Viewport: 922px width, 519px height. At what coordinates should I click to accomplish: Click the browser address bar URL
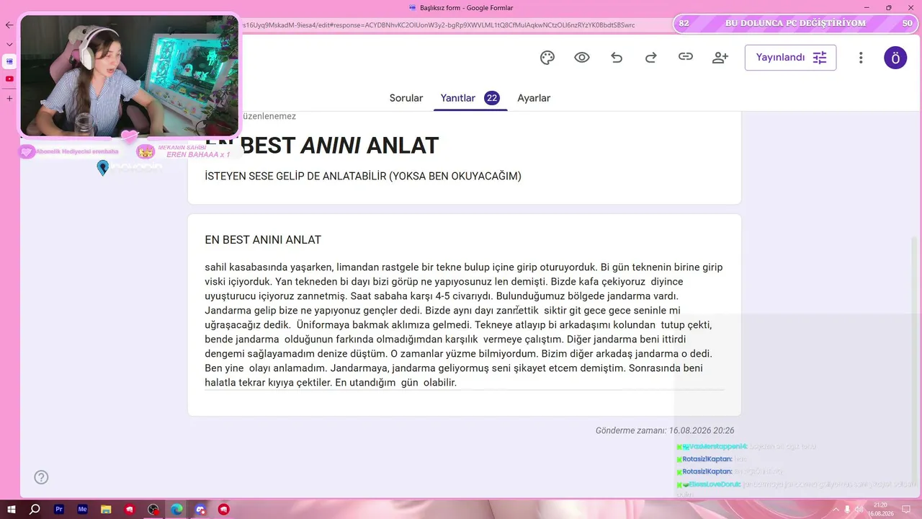click(438, 25)
